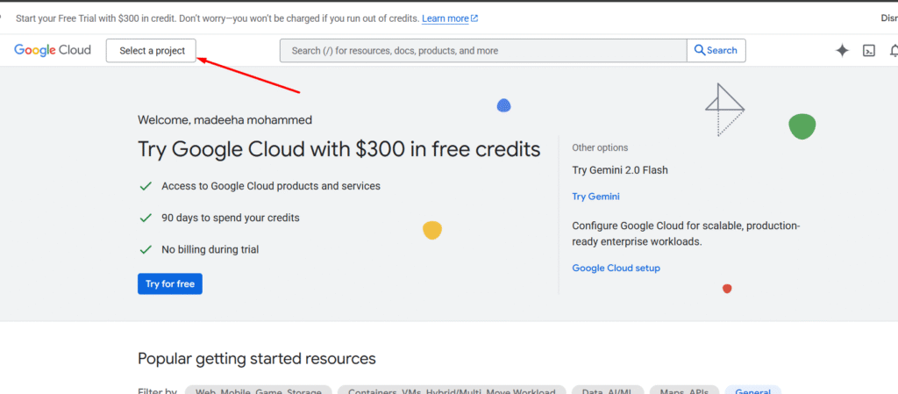898x394 pixels.
Task: Open Gemini AI sparkle icon in header
Action: [842, 51]
